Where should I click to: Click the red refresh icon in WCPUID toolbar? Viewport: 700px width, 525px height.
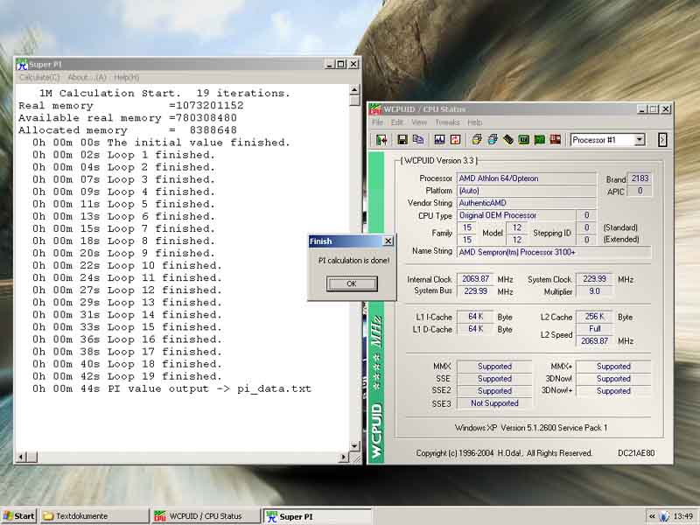[455, 140]
